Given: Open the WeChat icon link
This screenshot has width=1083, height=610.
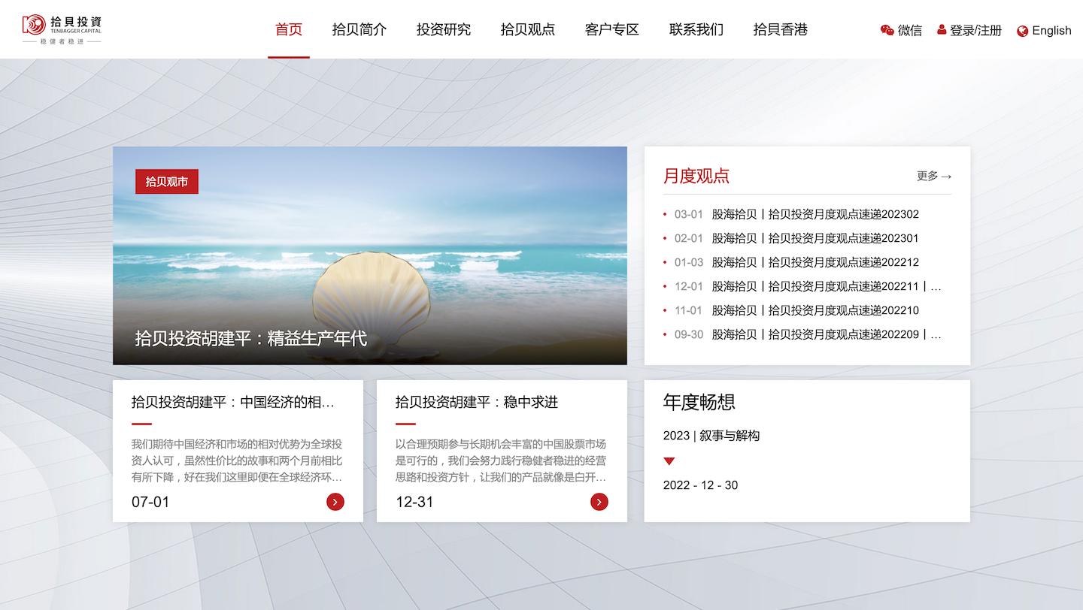Looking at the screenshot, I should [x=887, y=30].
